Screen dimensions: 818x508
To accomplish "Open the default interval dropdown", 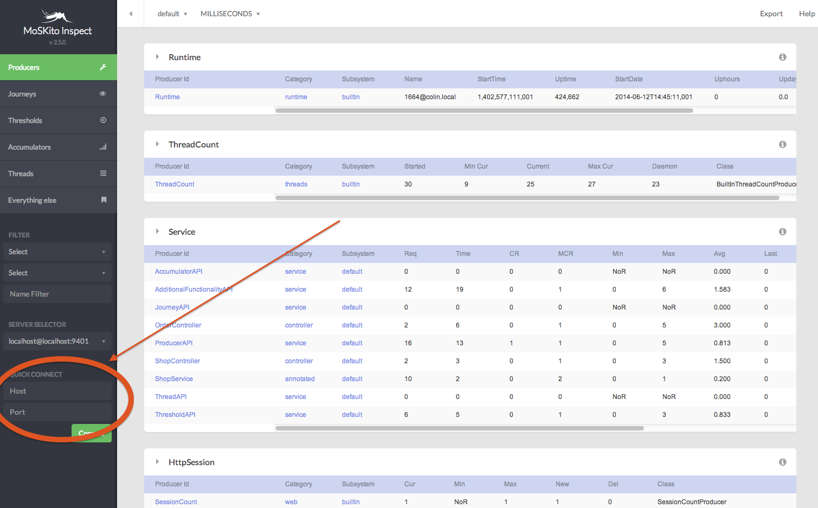I will click(x=172, y=14).
